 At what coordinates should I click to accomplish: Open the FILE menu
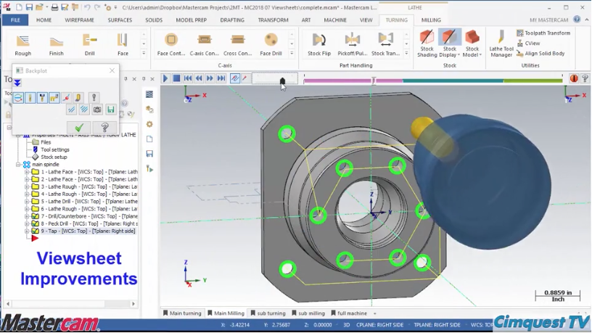[15, 20]
